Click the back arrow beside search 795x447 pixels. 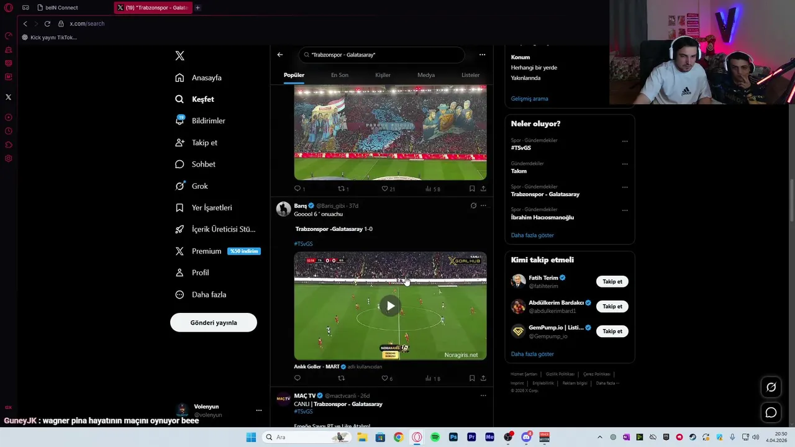click(x=280, y=55)
